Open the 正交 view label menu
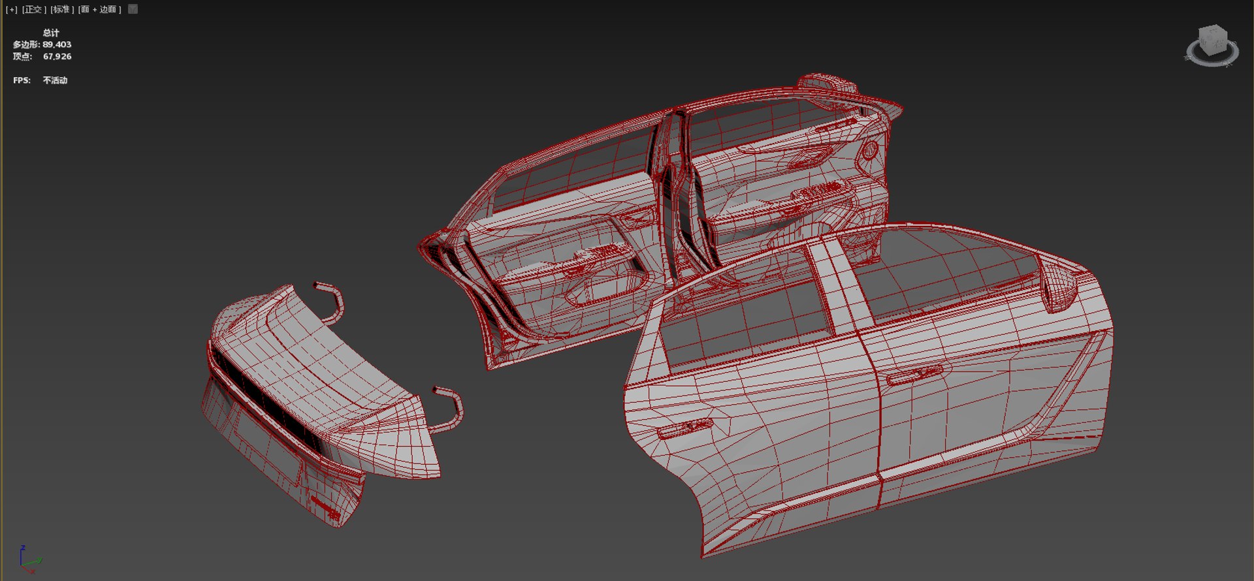Screen dimensions: 1254x581 click(x=34, y=9)
